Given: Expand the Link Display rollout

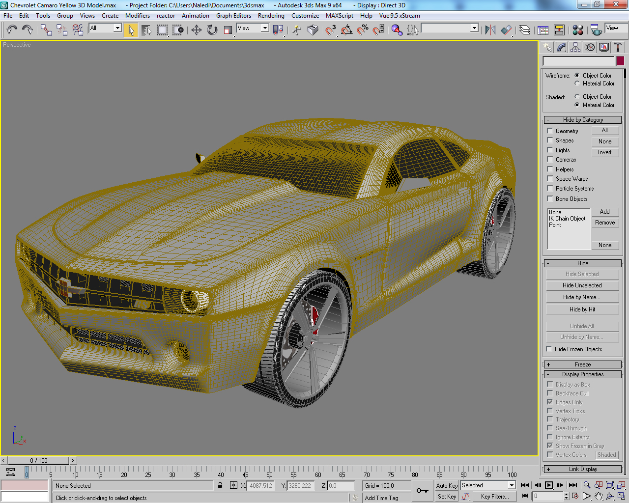Looking at the screenshot, I should coord(583,469).
